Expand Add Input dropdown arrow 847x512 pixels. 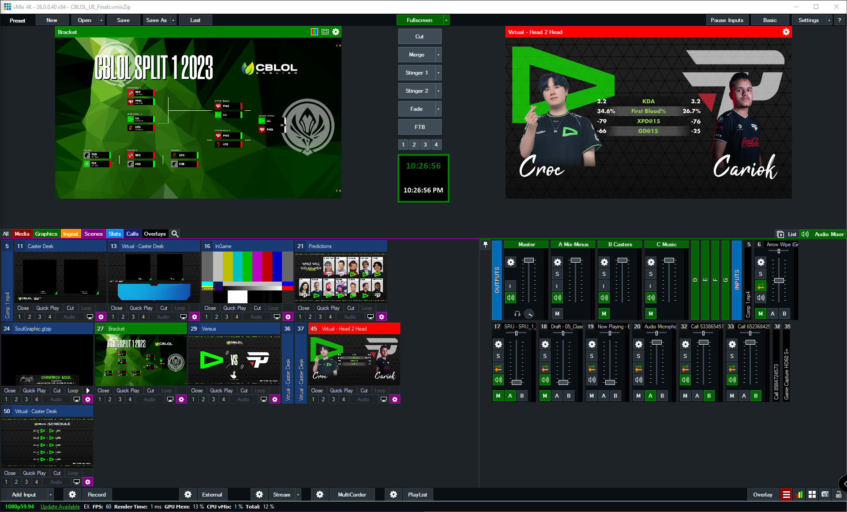point(51,494)
